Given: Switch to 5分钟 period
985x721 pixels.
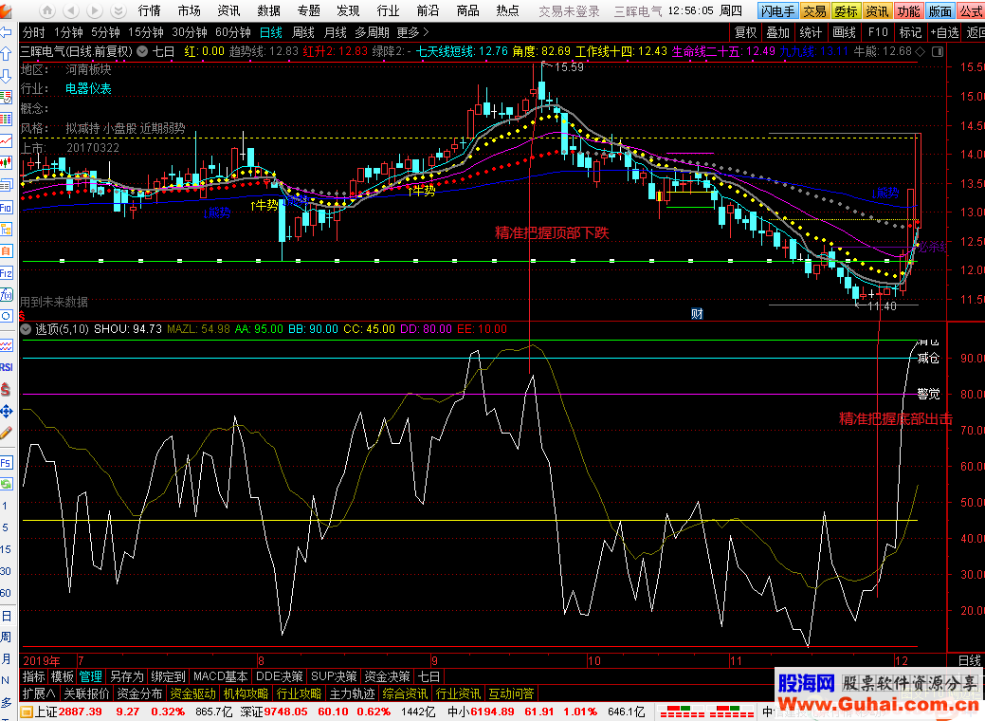Looking at the screenshot, I should [105, 32].
